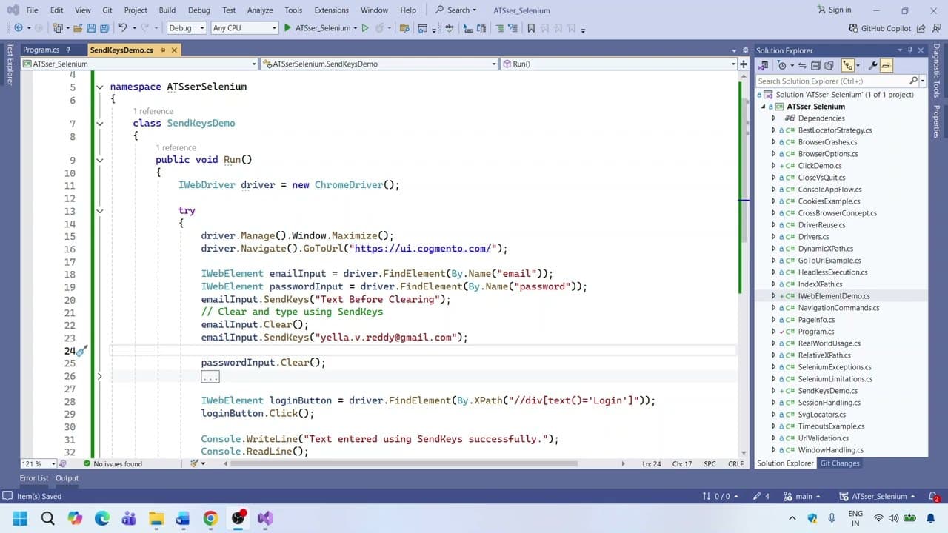948x533 pixels.
Task: Toggle the Preview Selected Items button
Action: tap(887, 66)
